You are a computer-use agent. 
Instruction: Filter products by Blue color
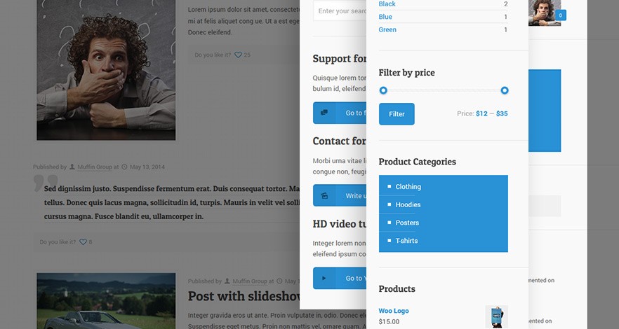coord(385,17)
